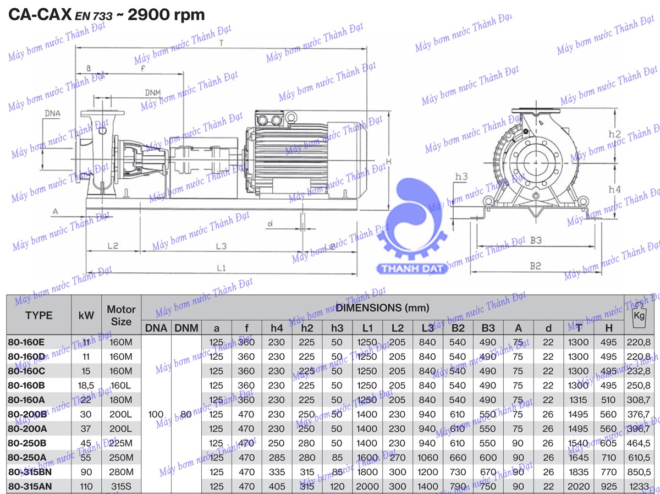This screenshot has width=660, height=494.
Task: Click the "376,7" weight value
Action: coord(639,414)
